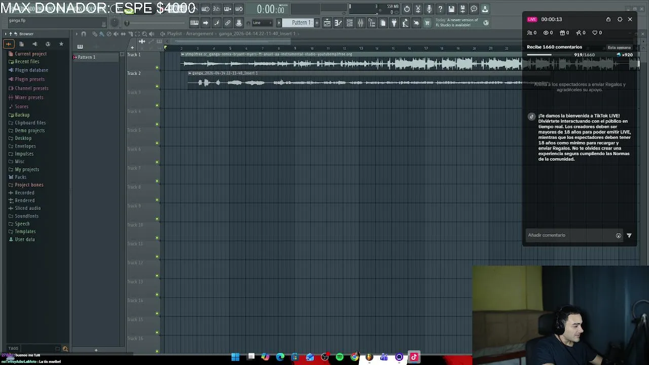Open the plugin picker plug icon

tap(394, 23)
